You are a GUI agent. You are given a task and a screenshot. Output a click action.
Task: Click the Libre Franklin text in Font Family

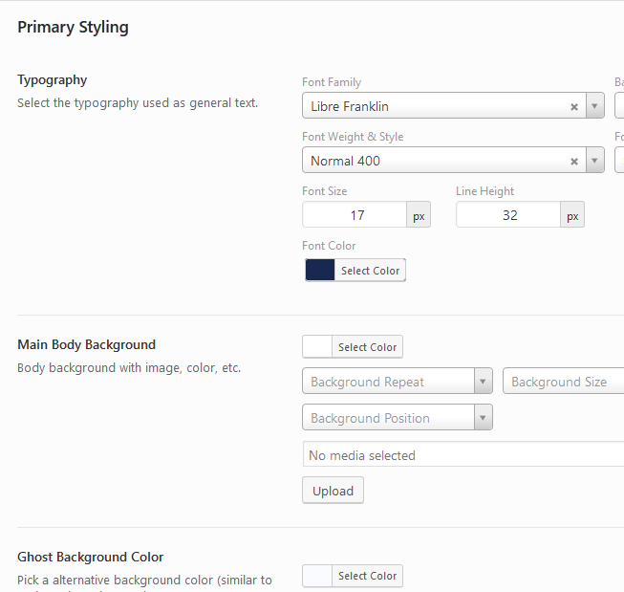[350, 106]
